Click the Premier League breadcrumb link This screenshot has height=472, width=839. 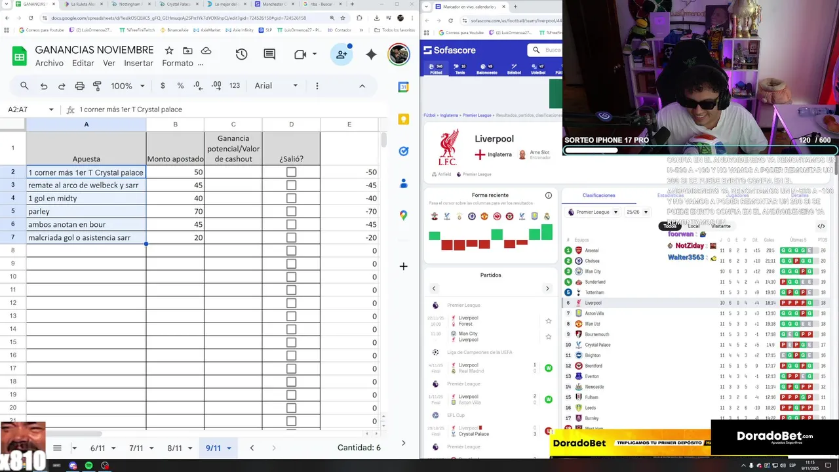point(477,115)
